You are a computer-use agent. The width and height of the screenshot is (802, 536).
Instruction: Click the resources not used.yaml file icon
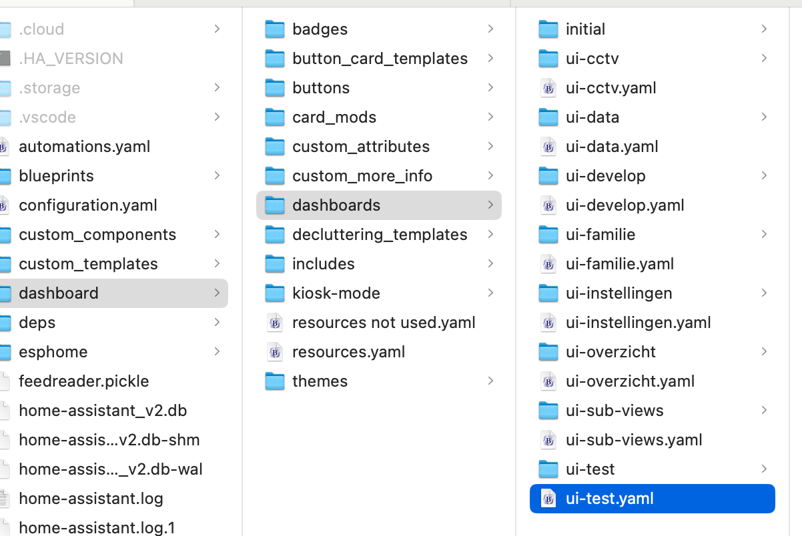pos(275,323)
